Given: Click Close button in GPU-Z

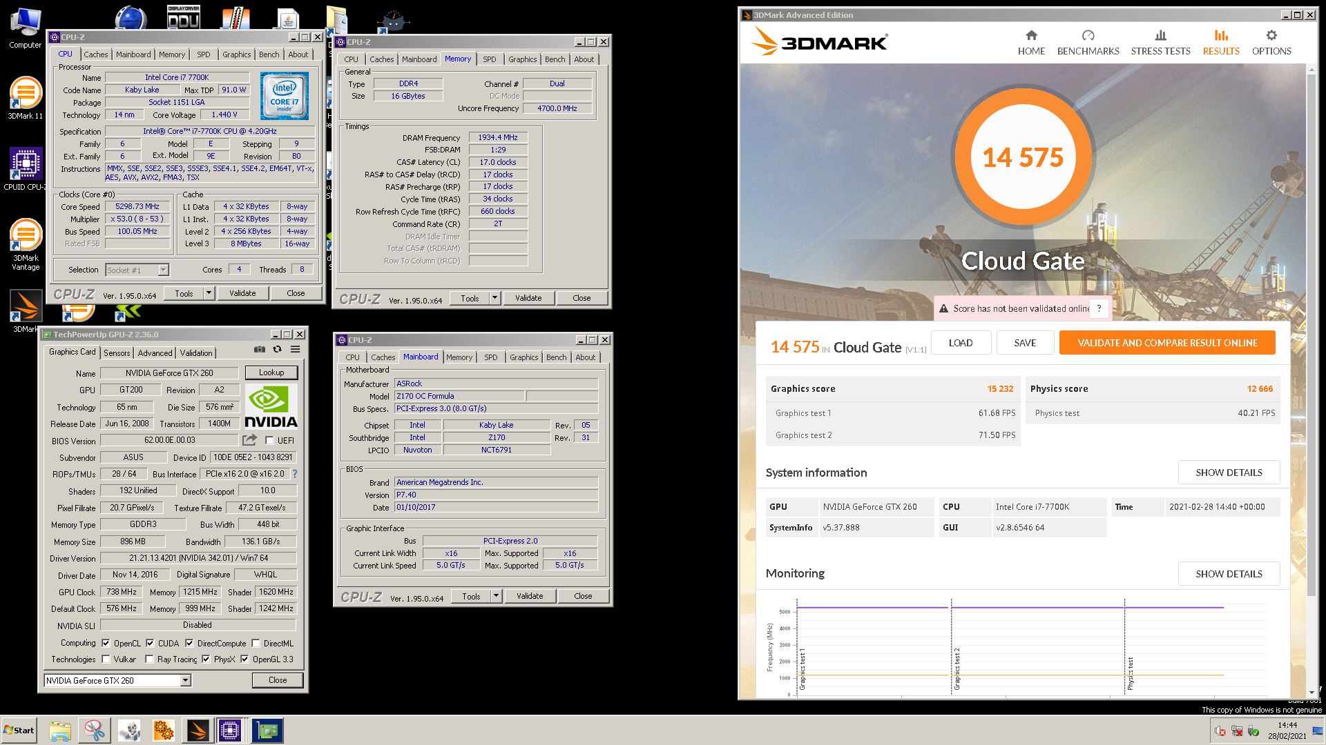Looking at the screenshot, I should coord(278,680).
